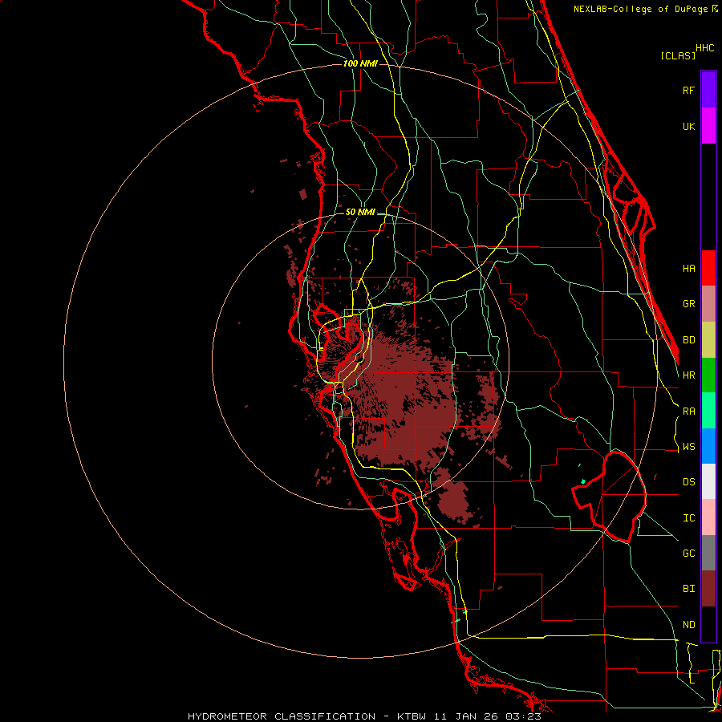Viewport: 722px width, 722px height.
Task: Select the BD yellow legend swatch
Action: click(x=708, y=340)
